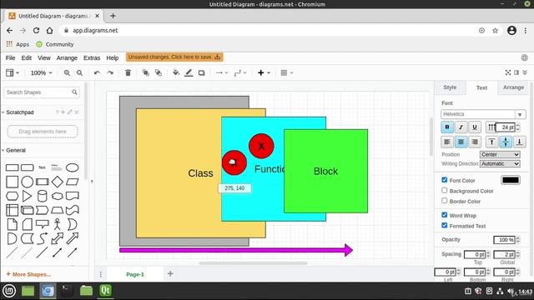Open the connection arrow style dropdown
This screenshot has width=534, height=300.
(x=222, y=72)
